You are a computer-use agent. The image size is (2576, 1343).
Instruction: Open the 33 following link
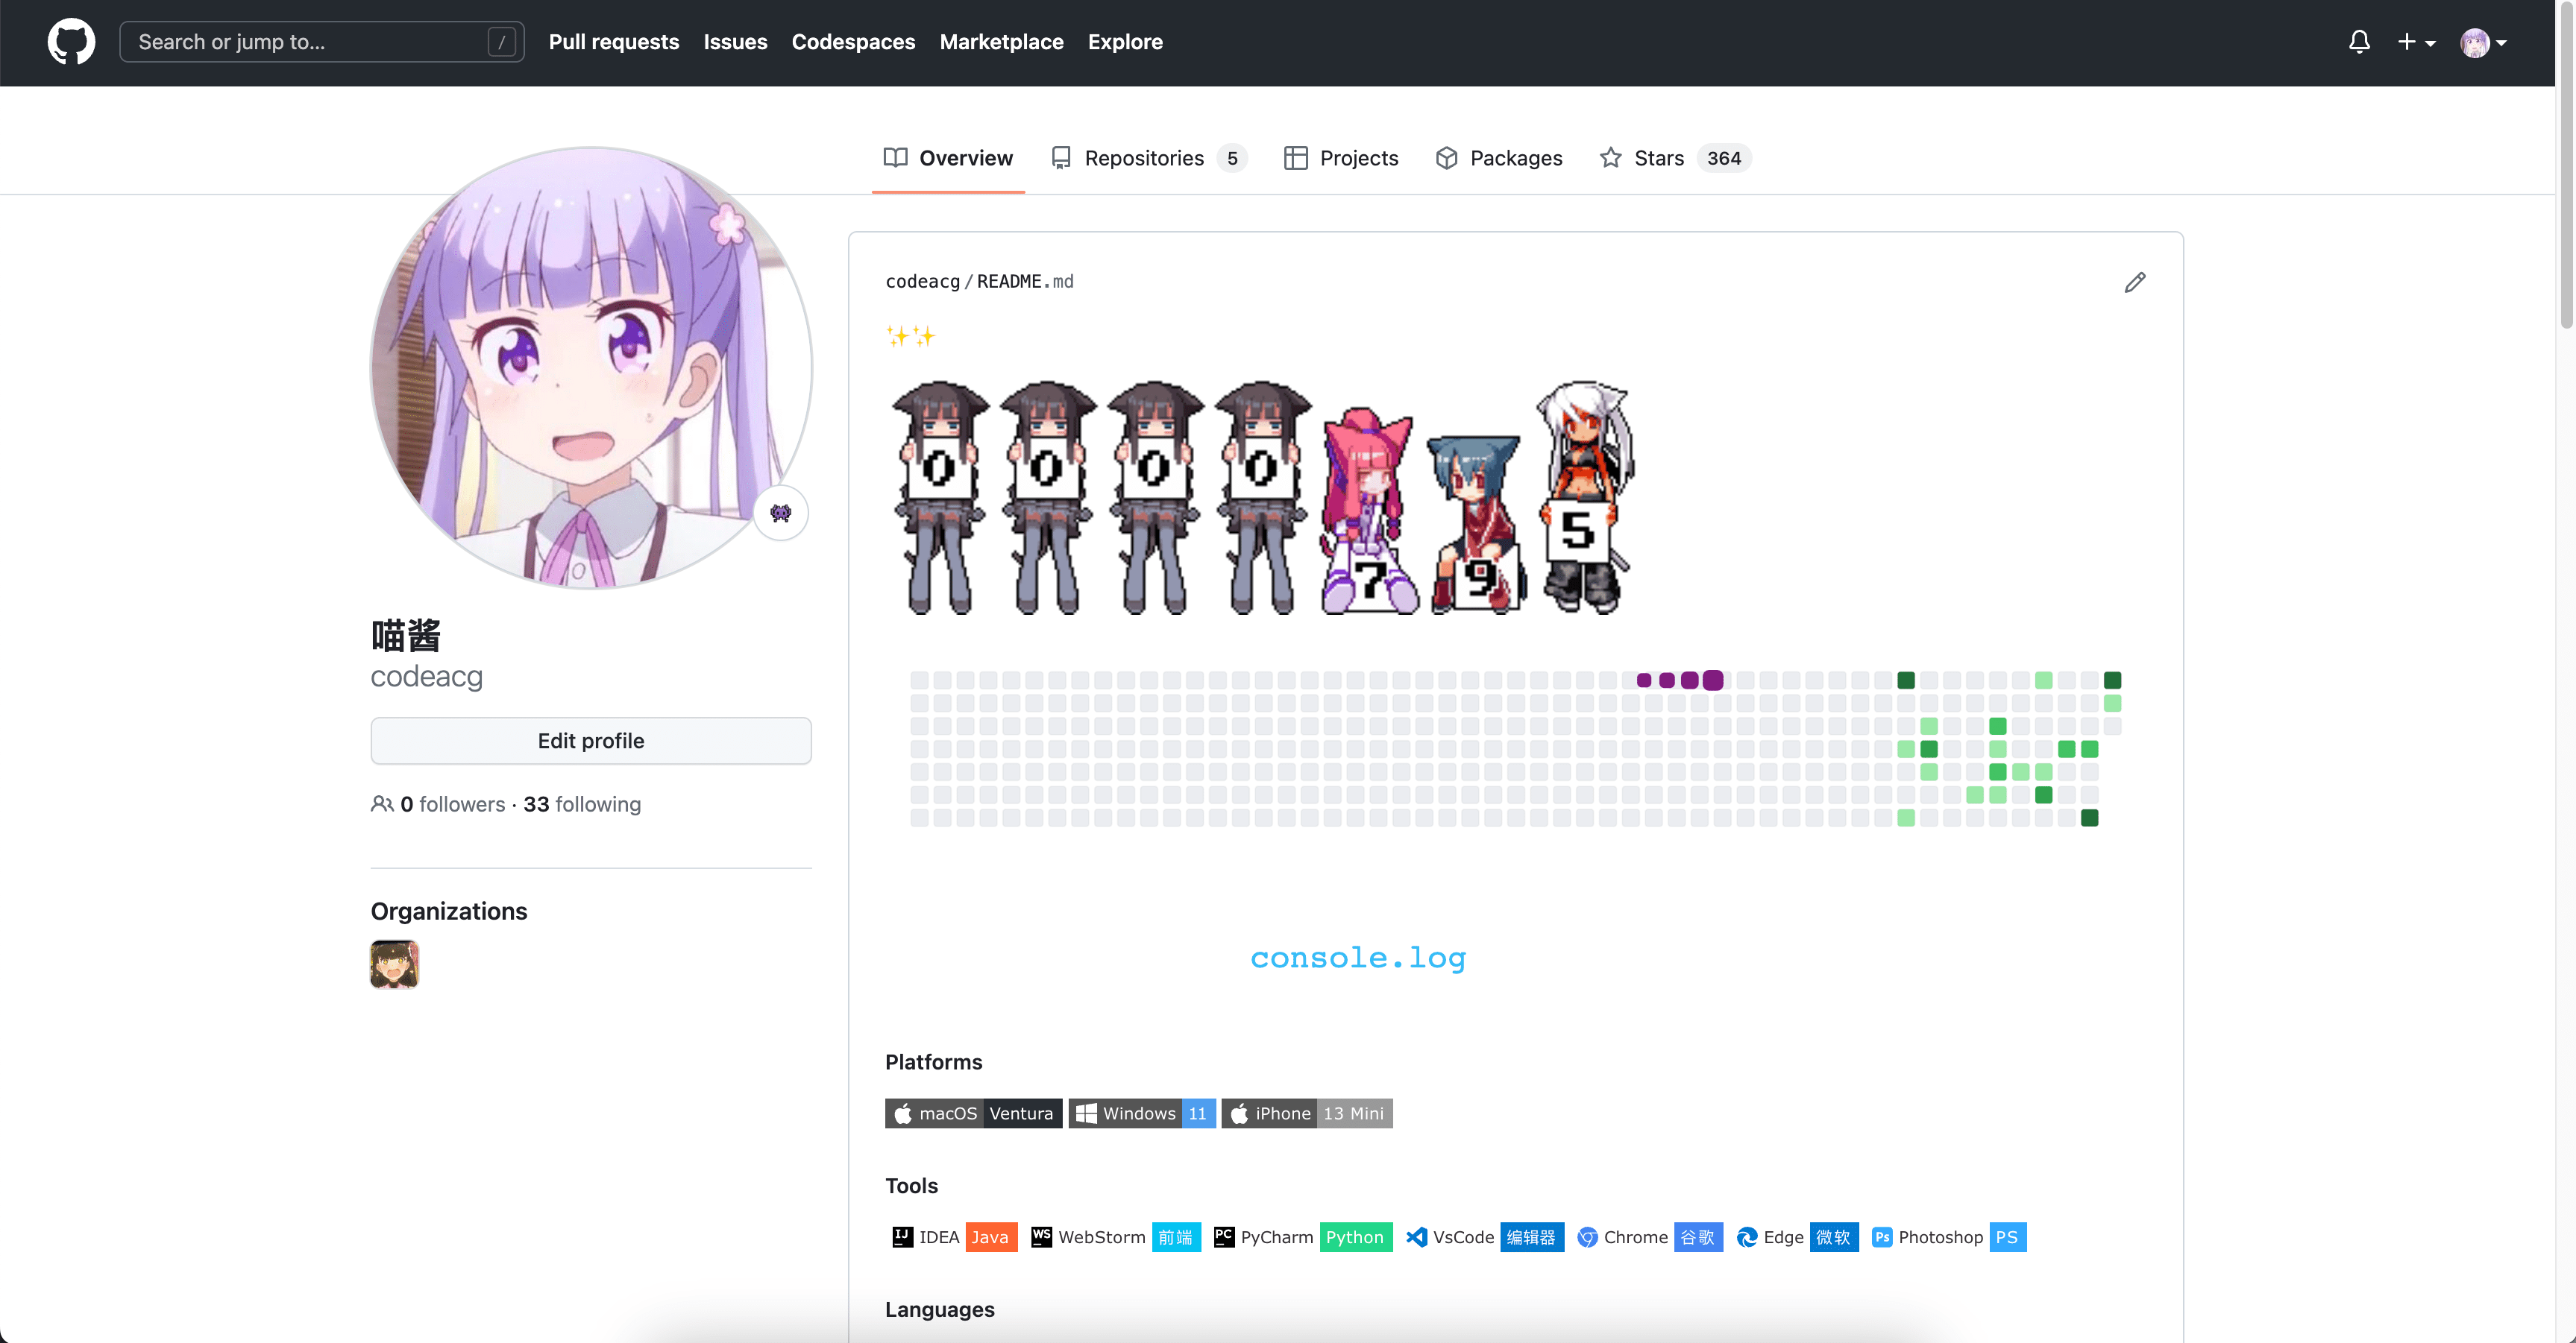(x=582, y=804)
